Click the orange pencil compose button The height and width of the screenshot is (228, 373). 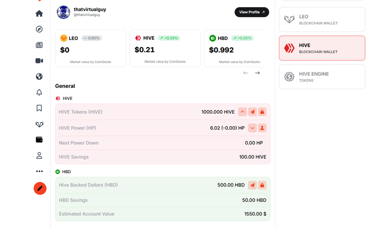point(40,188)
